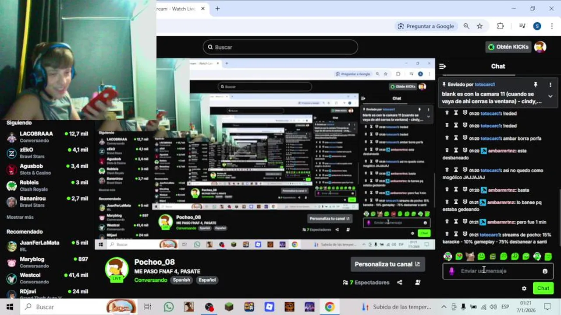Open the Chrome extensions puzzle icon
Screen dimensions: 561x315
(501, 26)
